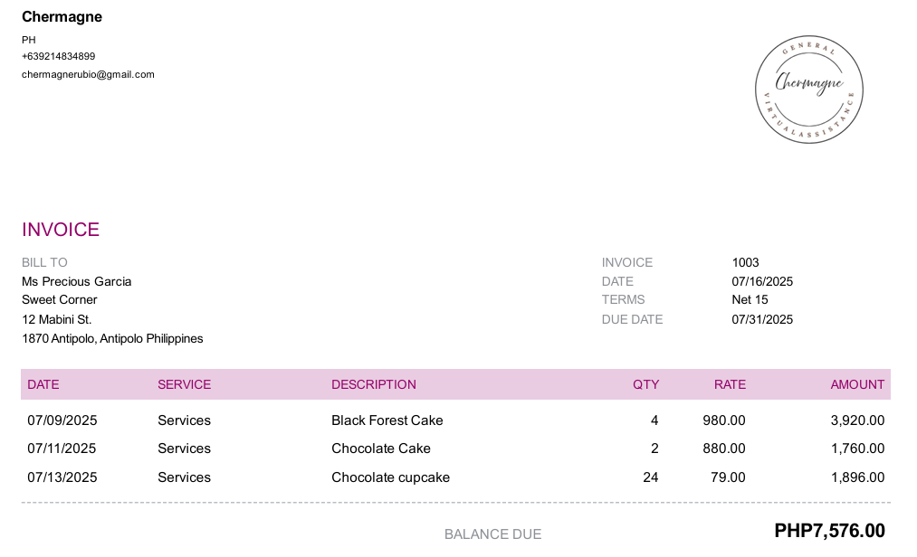Click the QTY column header
Screen dimensions: 917x557
pos(645,384)
